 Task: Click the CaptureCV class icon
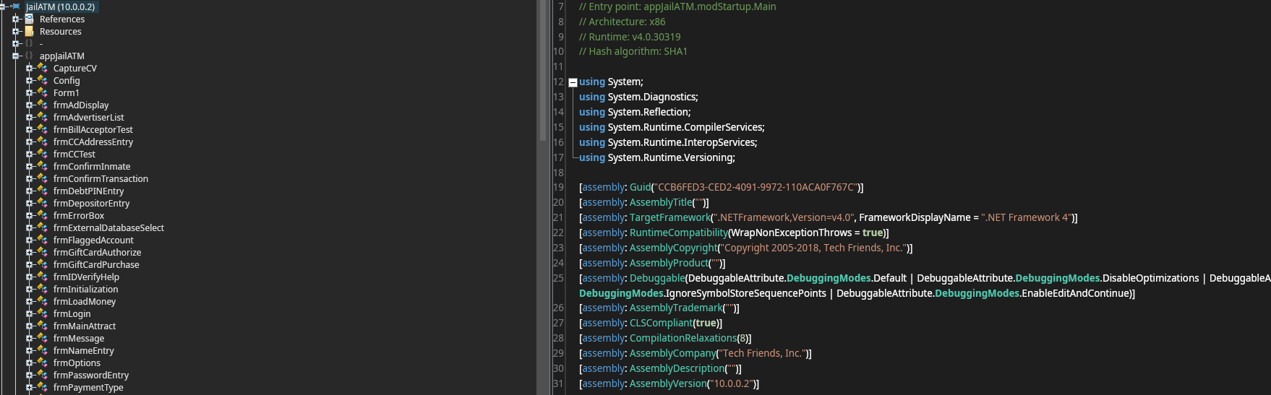43,68
